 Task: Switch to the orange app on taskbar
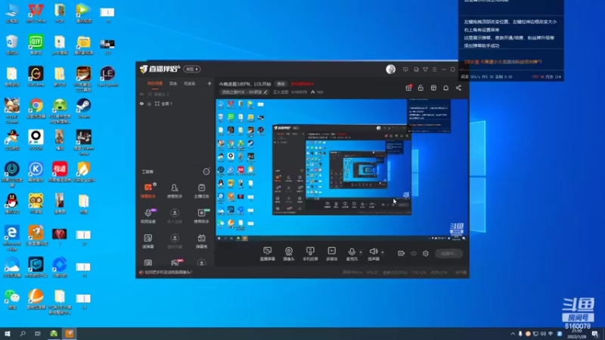click(x=70, y=334)
